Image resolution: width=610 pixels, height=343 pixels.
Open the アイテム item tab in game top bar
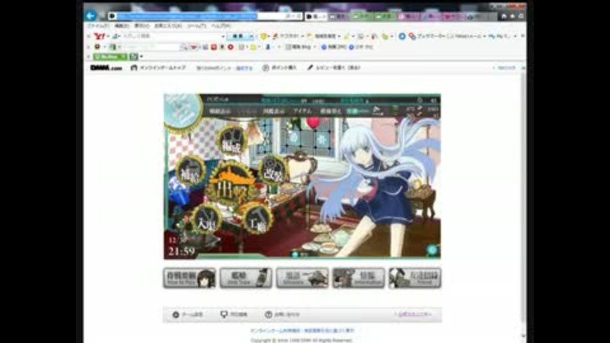coord(302,111)
